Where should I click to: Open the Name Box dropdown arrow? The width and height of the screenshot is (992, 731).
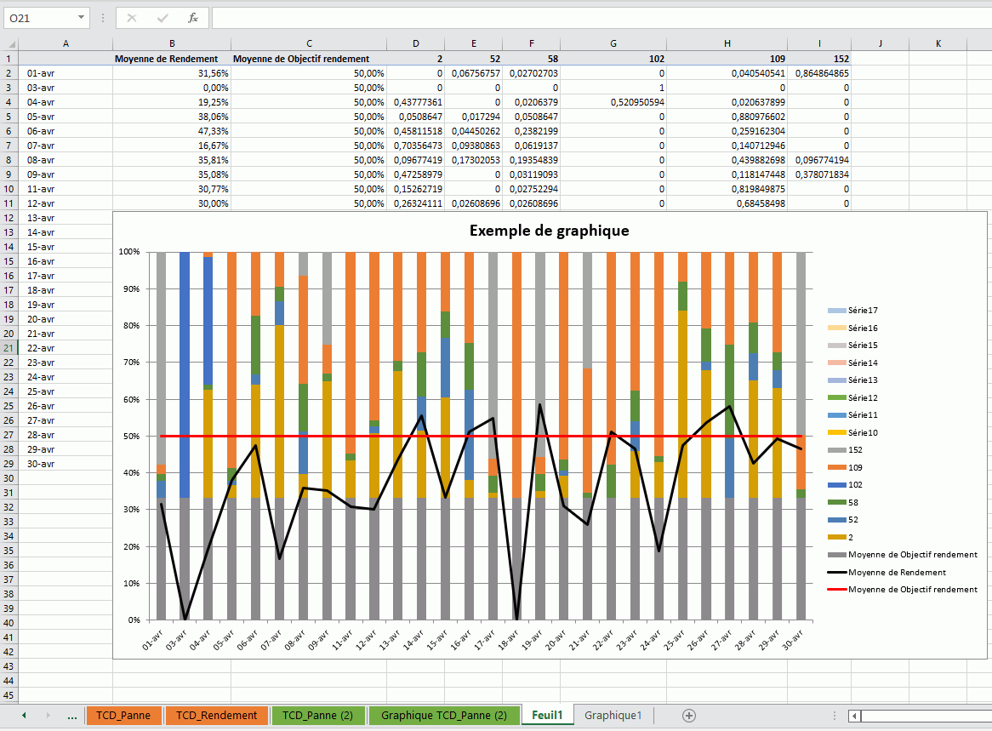(x=81, y=18)
